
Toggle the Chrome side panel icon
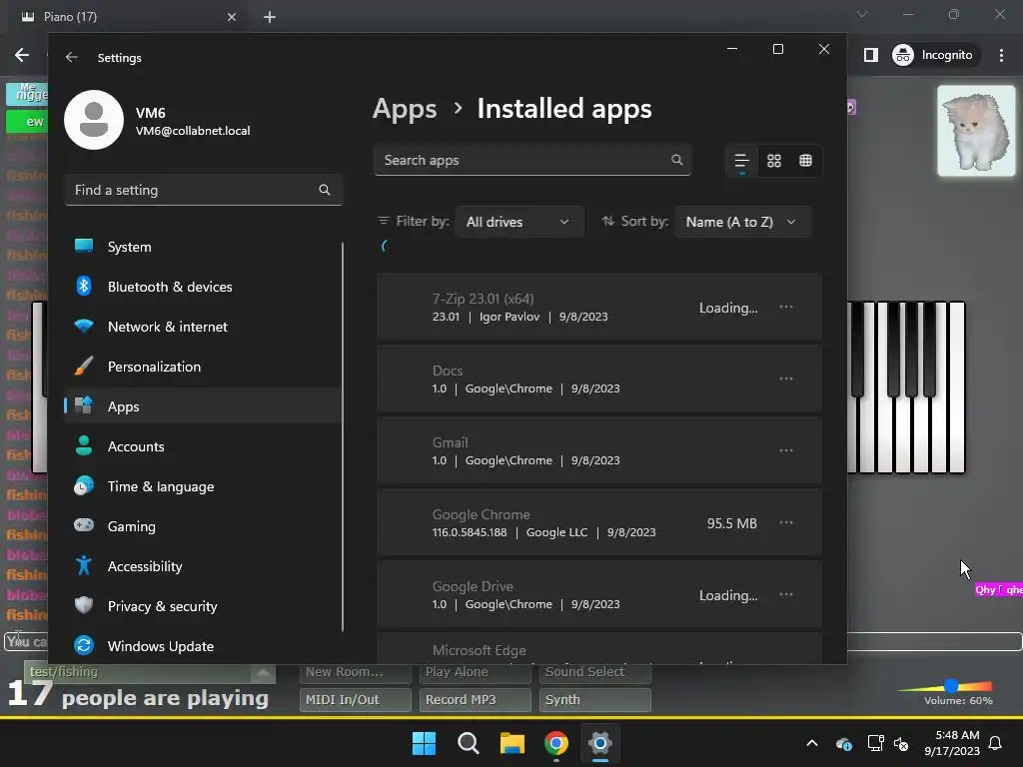[x=871, y=56]
